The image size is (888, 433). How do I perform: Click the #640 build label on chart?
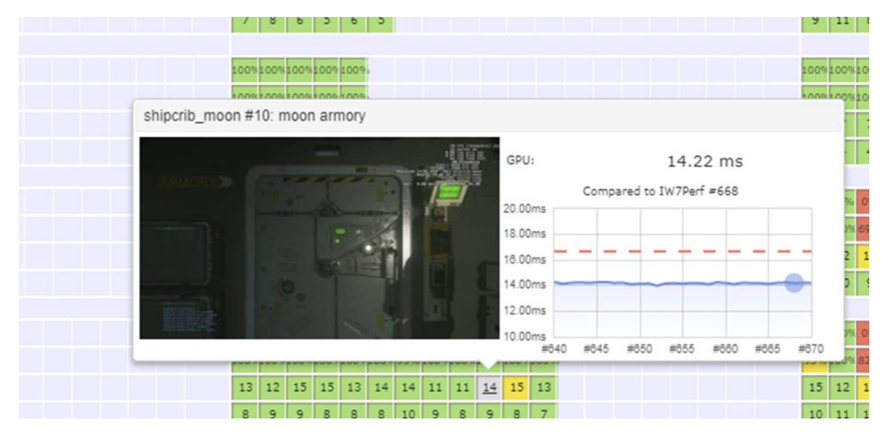click(554, 349)
